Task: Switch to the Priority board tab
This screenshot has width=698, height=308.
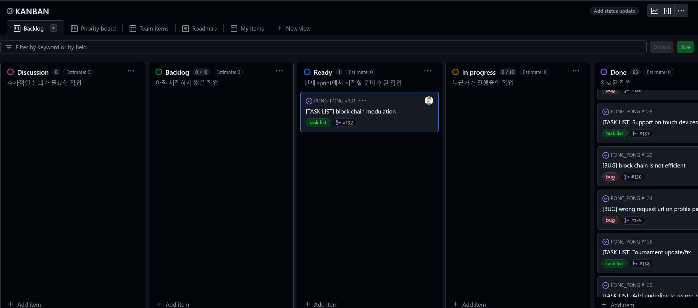Action: 93,29
